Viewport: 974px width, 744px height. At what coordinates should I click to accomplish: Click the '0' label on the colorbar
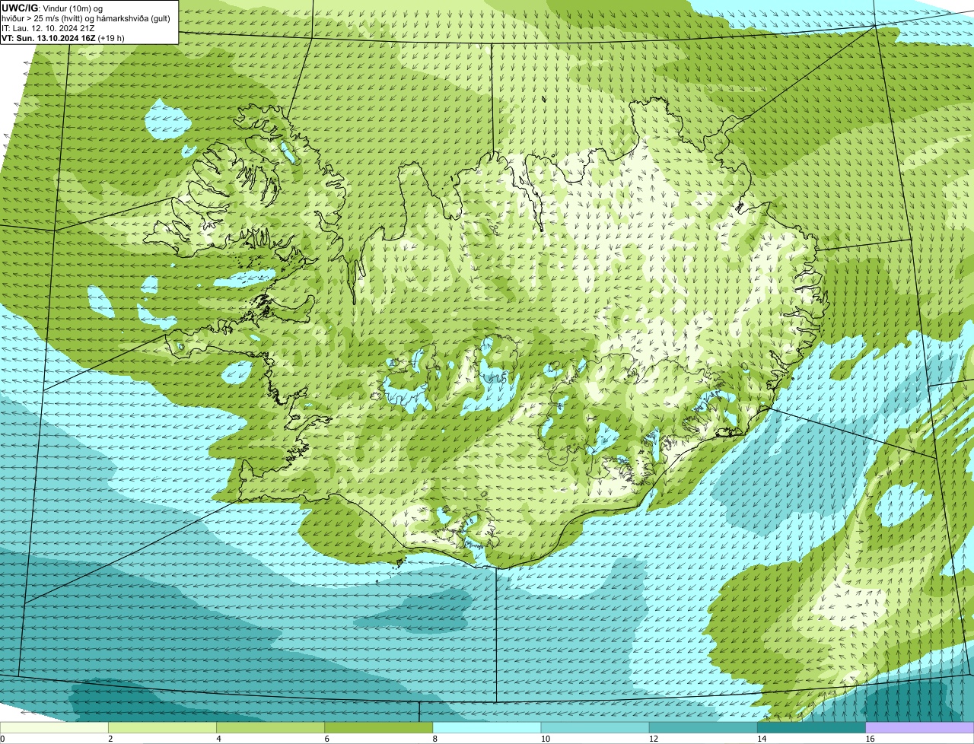(2, 739)
